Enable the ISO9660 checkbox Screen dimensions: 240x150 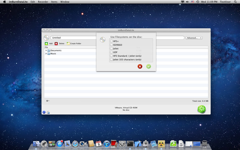(x=111, y=45)
